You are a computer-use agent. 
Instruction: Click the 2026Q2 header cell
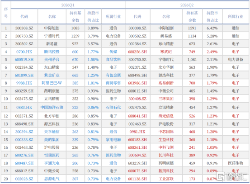coord(187,5)
